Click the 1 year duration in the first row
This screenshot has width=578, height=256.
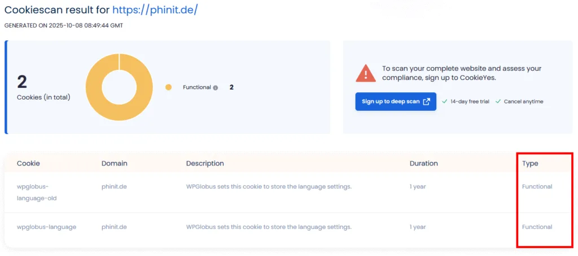click(x=417, y=186)
